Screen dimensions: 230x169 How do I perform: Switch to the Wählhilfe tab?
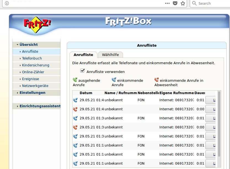[x=111, y=55]
